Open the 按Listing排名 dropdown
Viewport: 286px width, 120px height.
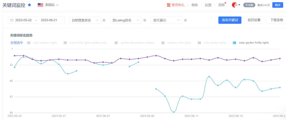click(x=126, y=20)
